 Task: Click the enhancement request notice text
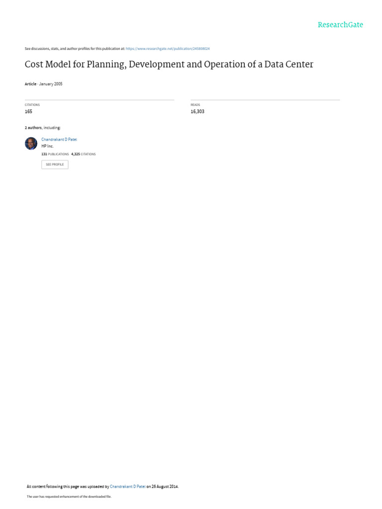(69, 497)
